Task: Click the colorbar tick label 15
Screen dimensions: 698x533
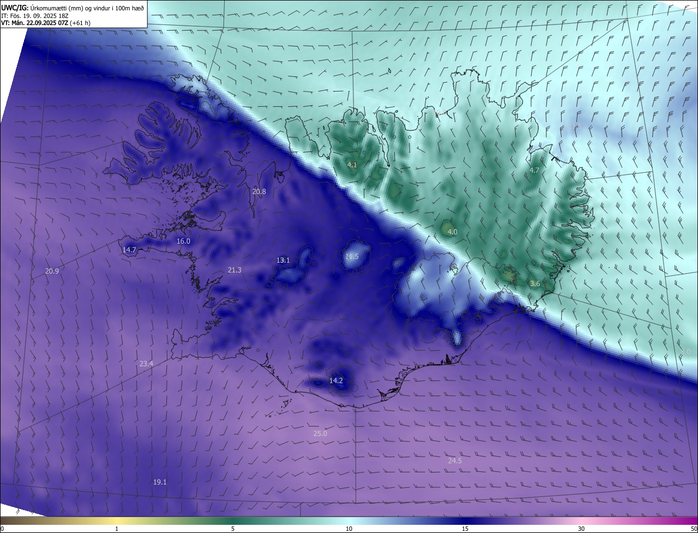Action: 465,529
